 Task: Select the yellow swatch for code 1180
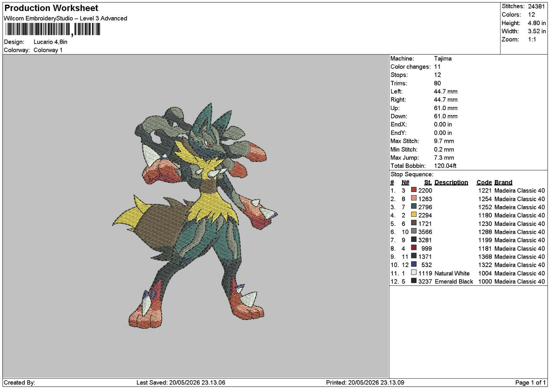tap(414, 215)
